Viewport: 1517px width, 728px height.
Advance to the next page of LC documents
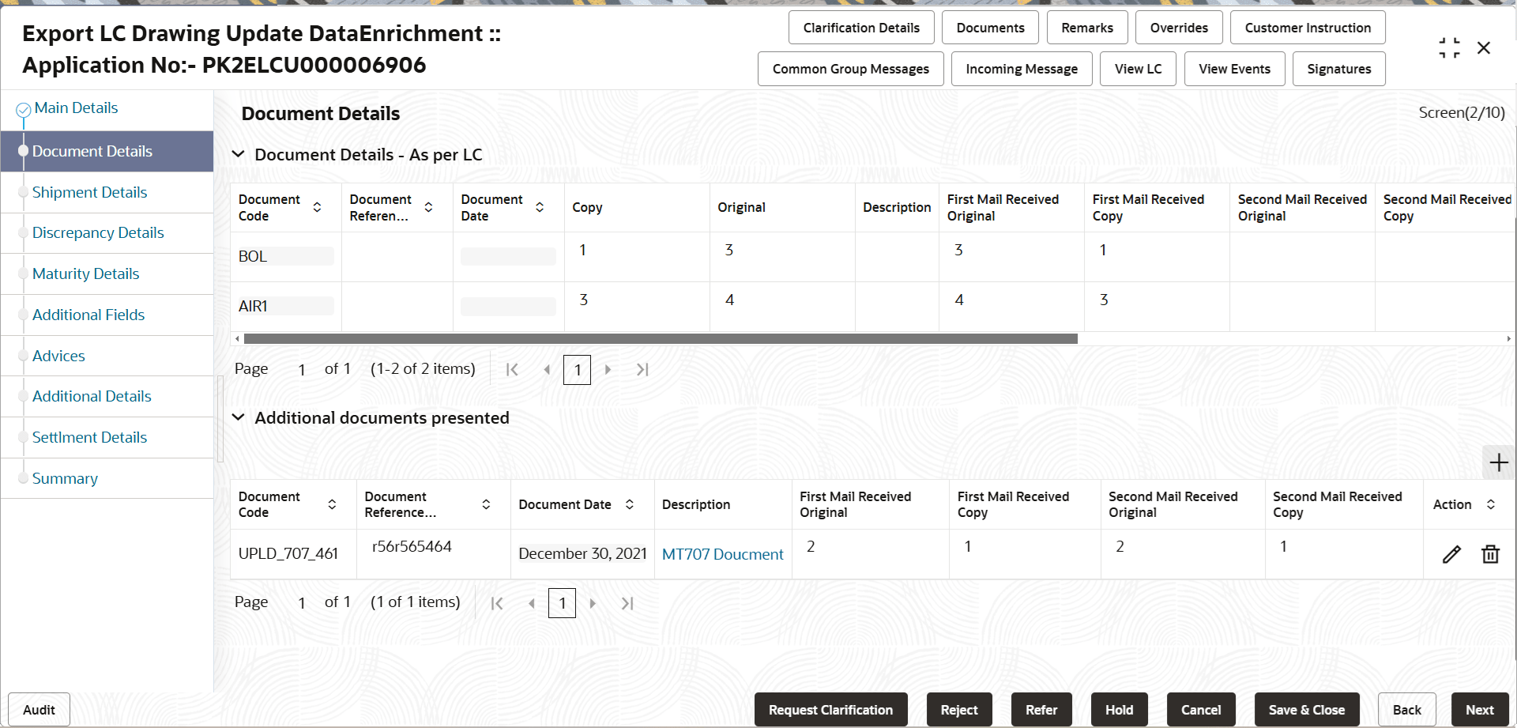pos(608,369)
